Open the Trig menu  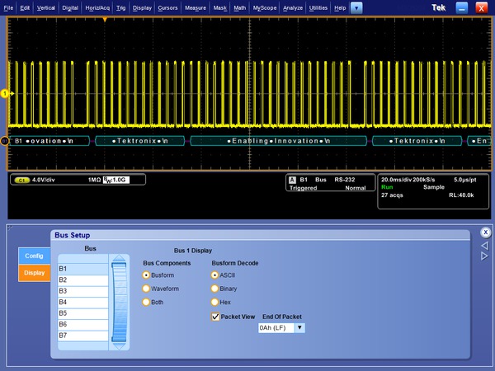point(121,7)
